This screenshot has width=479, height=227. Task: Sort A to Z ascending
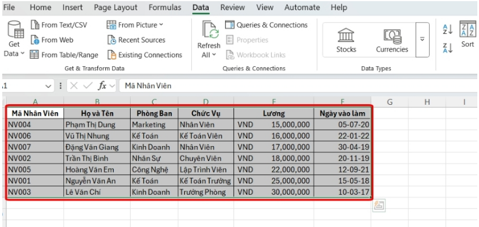[x=447, y=29]
